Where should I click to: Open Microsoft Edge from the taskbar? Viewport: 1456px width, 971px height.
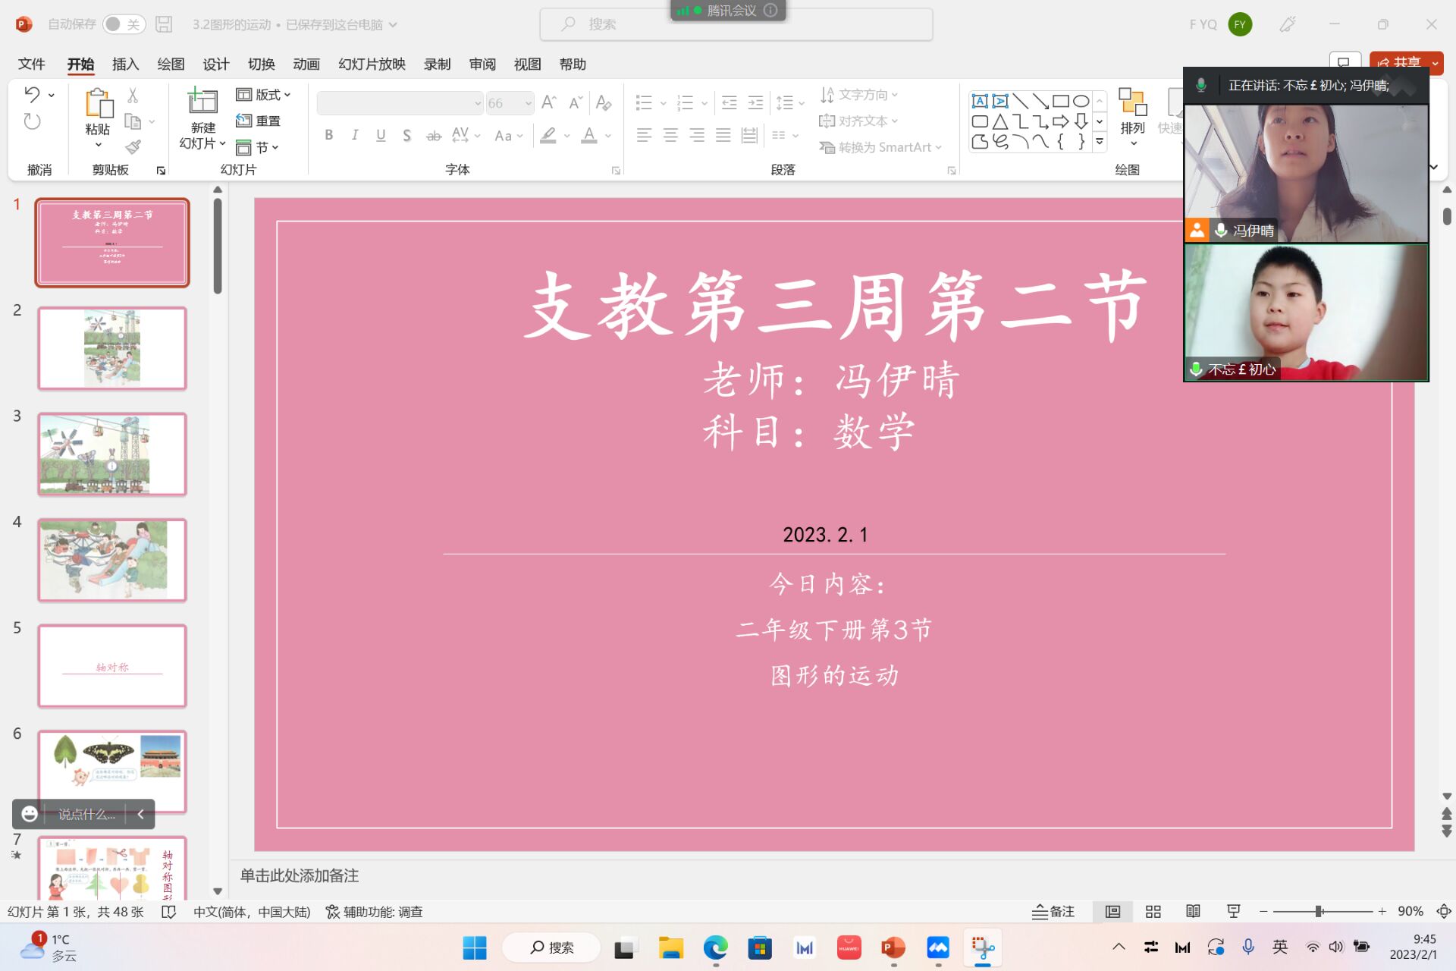click(x=715, y=947)
